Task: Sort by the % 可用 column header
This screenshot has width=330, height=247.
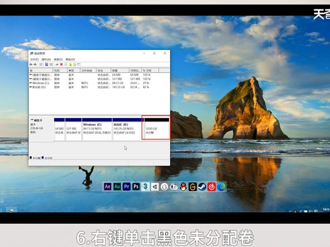Action: click(150, 70)
